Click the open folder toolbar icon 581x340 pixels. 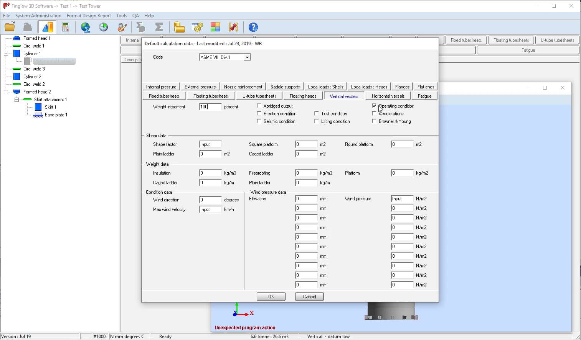click(x=10, y=27)
